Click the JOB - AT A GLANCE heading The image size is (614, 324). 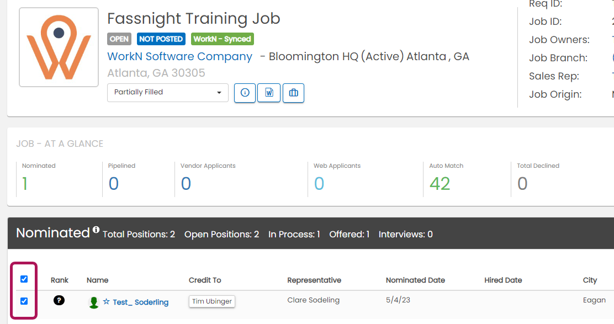(60, 144)
